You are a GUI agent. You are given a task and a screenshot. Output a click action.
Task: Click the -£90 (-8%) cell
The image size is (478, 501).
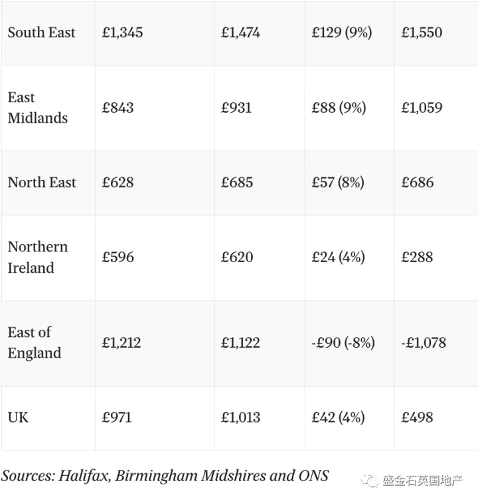343,342
